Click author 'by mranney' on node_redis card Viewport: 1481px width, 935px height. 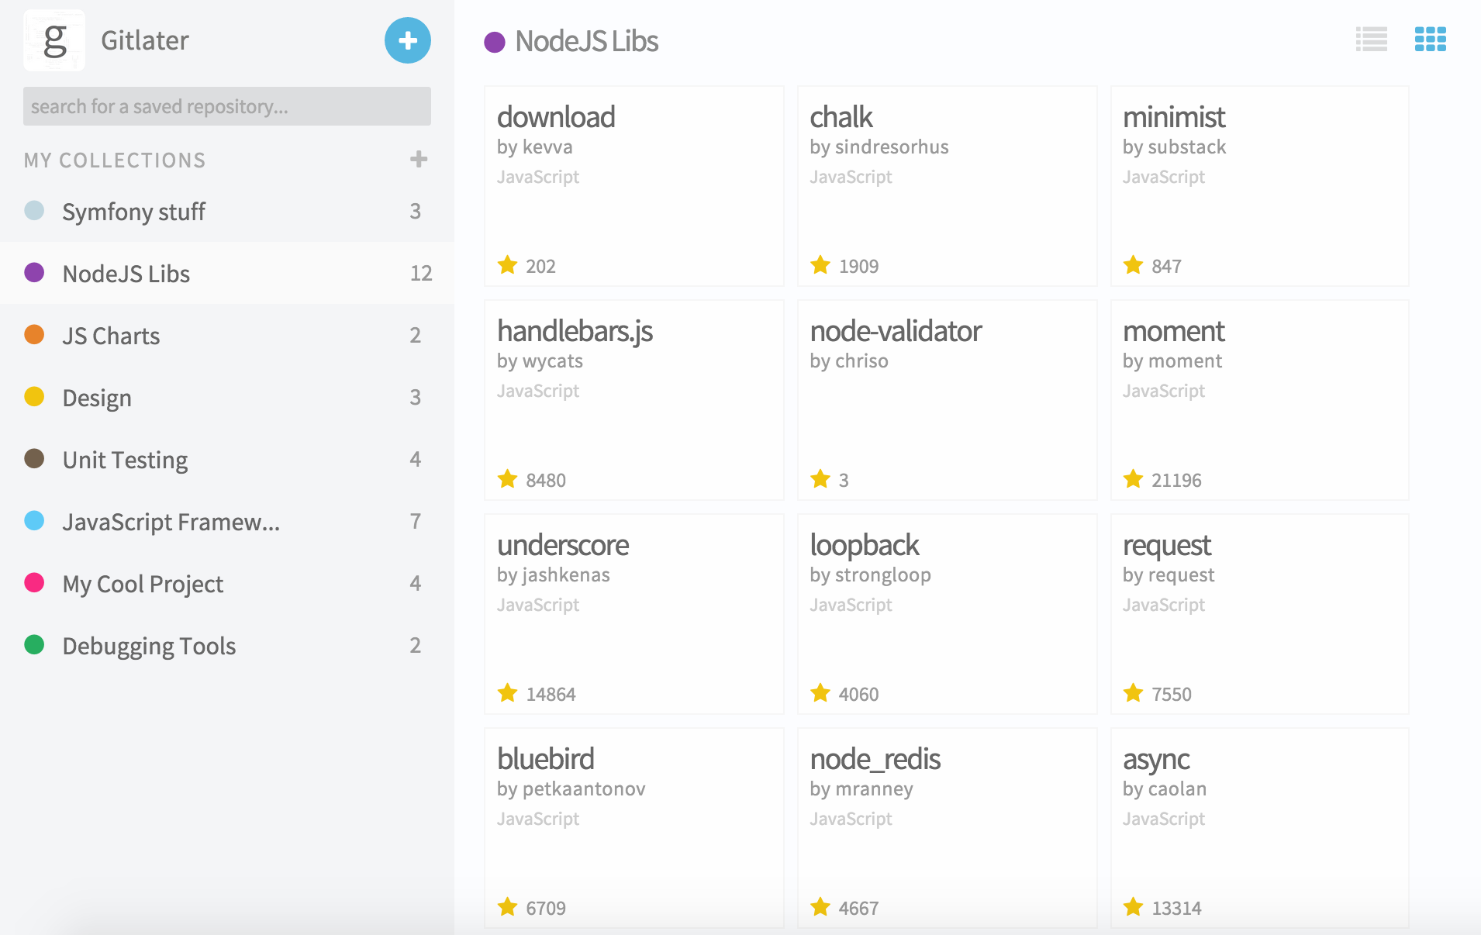861,789
